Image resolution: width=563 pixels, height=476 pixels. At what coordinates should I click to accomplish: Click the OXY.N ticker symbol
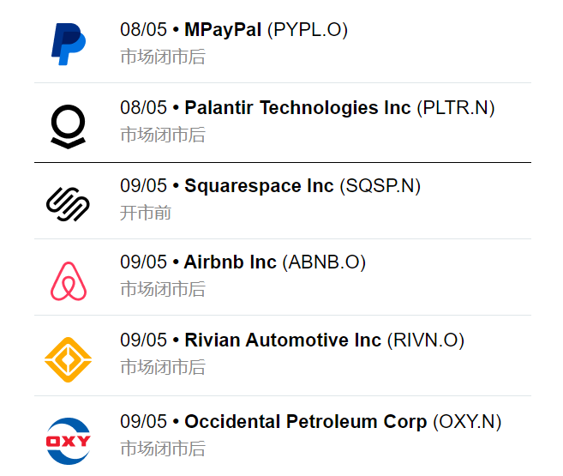point(467,422)
